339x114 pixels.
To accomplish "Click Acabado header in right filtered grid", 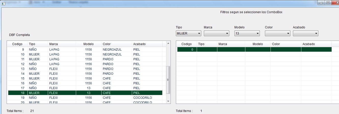I will coord(316,44).
